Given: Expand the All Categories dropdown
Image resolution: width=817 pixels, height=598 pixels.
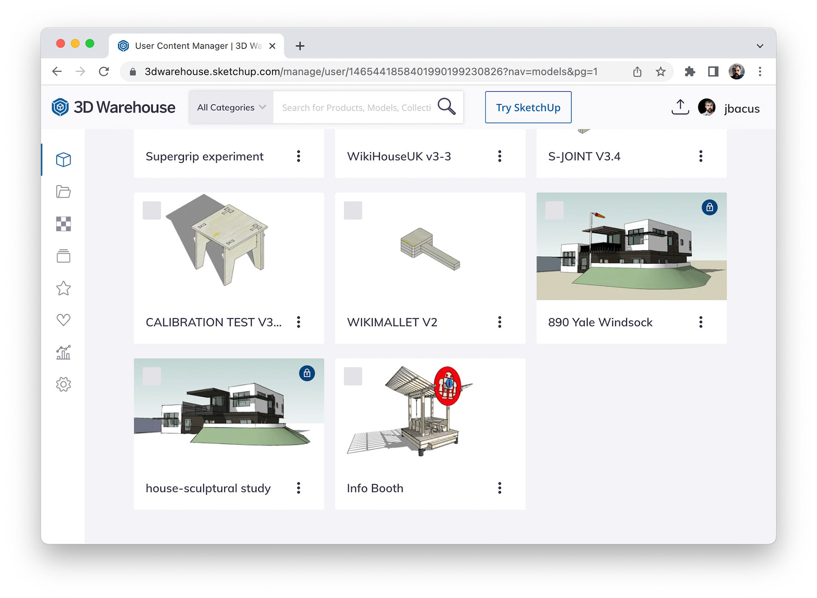Looking at the screenshot, I should click(x=231, y=108).
